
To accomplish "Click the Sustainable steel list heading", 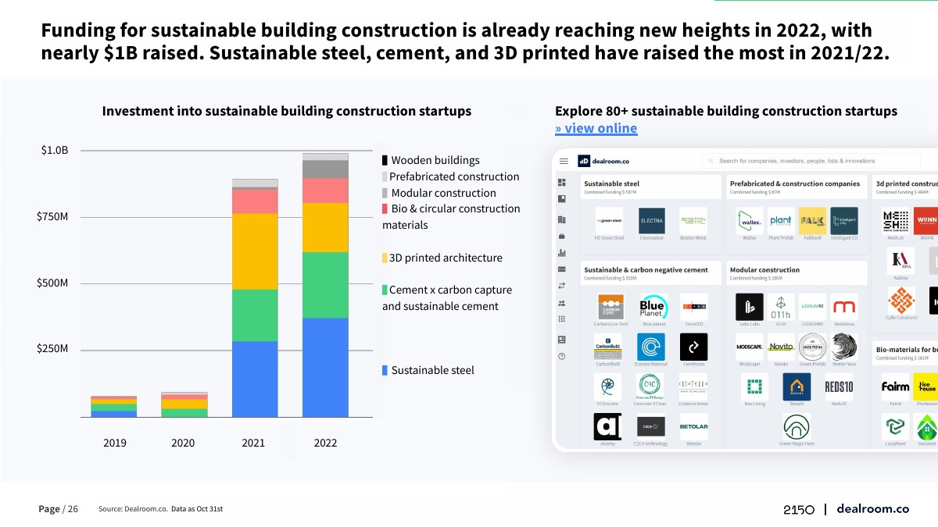I will click(x=611, y=184).
